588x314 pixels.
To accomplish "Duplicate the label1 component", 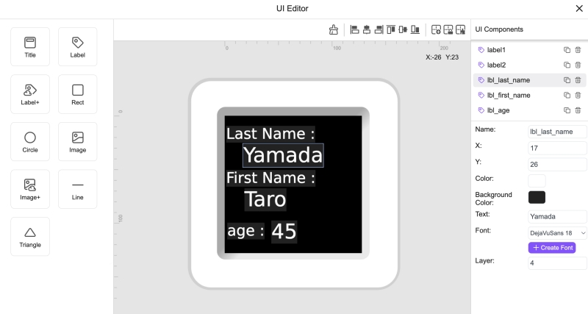I will (567, 50).
